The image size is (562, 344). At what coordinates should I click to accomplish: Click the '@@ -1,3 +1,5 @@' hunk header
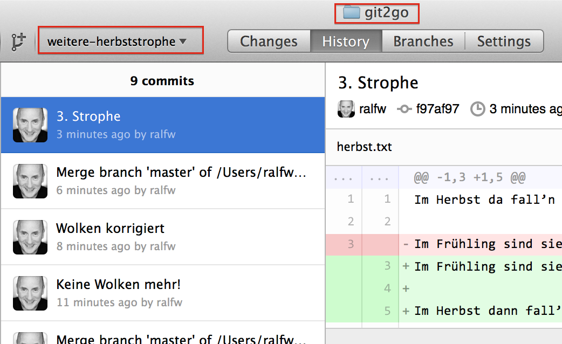(x=470, y=177)
